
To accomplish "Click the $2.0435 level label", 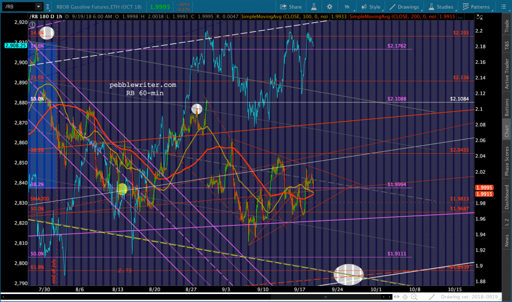I will click(459, 150).
